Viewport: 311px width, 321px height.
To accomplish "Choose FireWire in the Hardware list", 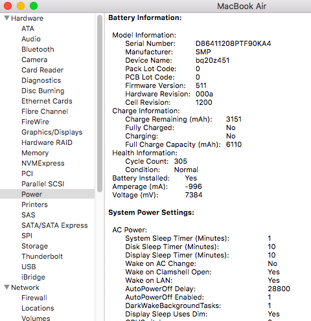I will point(35,122).
